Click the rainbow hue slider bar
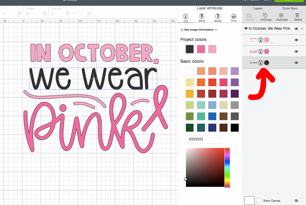Screen dimensions: 306x205 tap(227, 168)
